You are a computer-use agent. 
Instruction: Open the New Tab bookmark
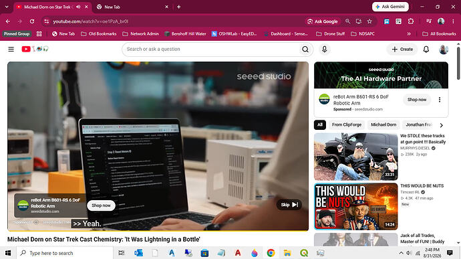pos(63,34)
